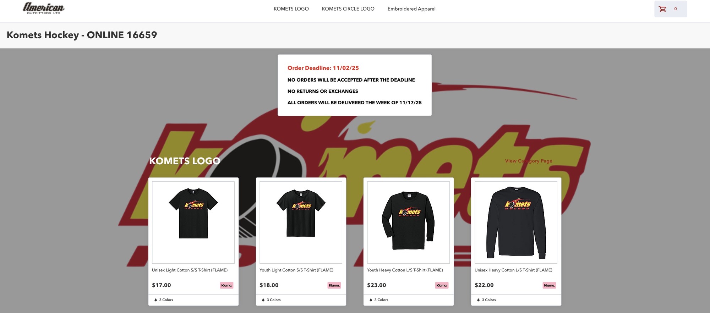Open Unisex Light Cotton S/S T-Shirt title
This screenshot has width=710, height=313.
pos(190,270)
